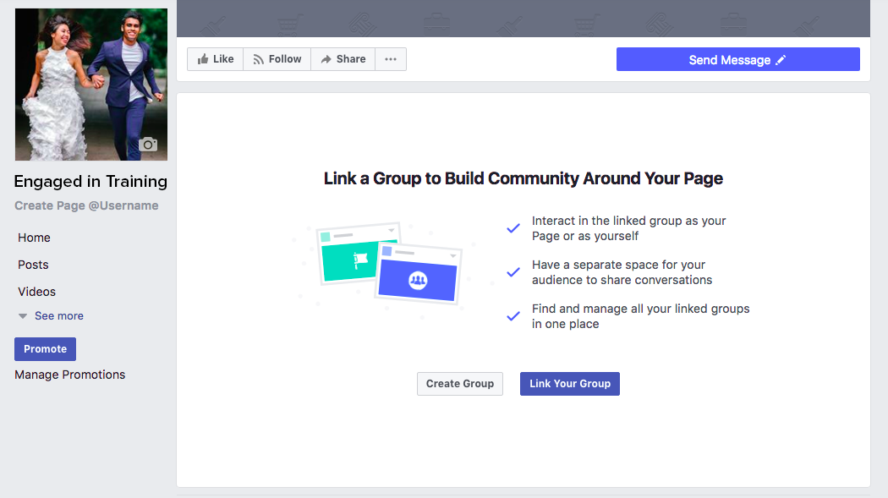Image resolution: width=888 pixels, height=498 pixels.
Task: Open the three-dot more options menu
Action: tap(390, 59)
